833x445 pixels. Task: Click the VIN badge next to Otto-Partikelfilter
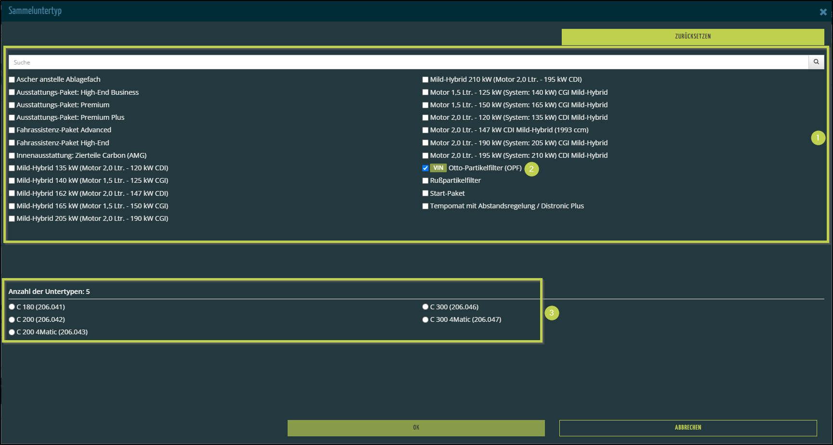pos(438,168)
